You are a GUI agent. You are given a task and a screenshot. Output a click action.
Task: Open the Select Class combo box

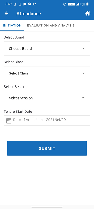tap(47, 73)
